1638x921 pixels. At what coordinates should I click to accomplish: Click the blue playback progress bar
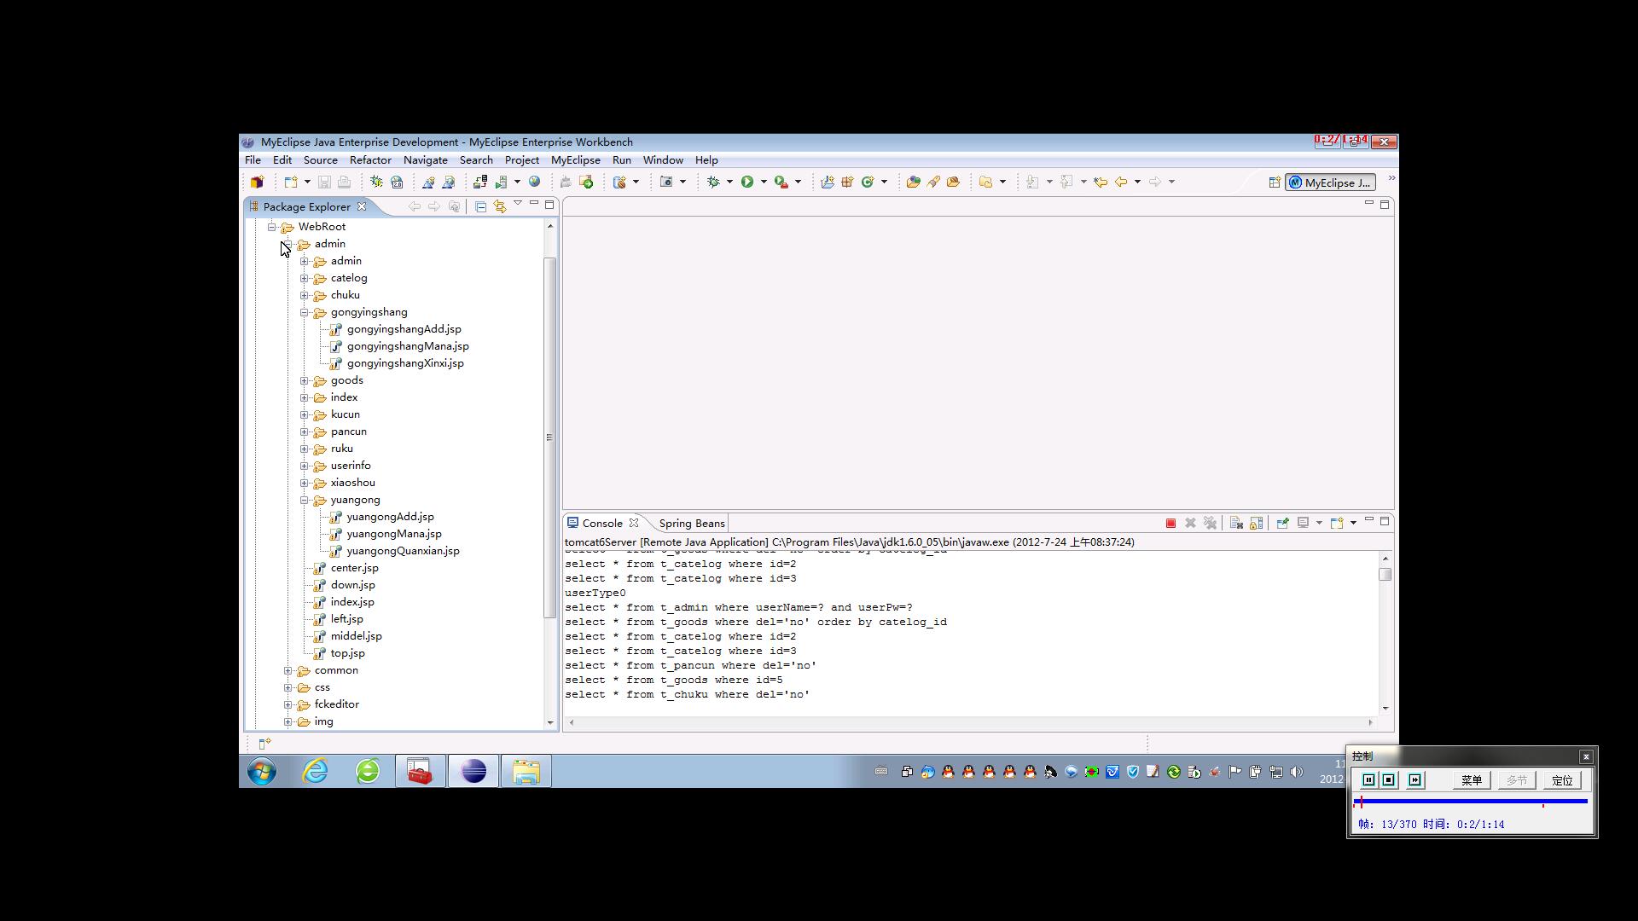[1471, 802]
